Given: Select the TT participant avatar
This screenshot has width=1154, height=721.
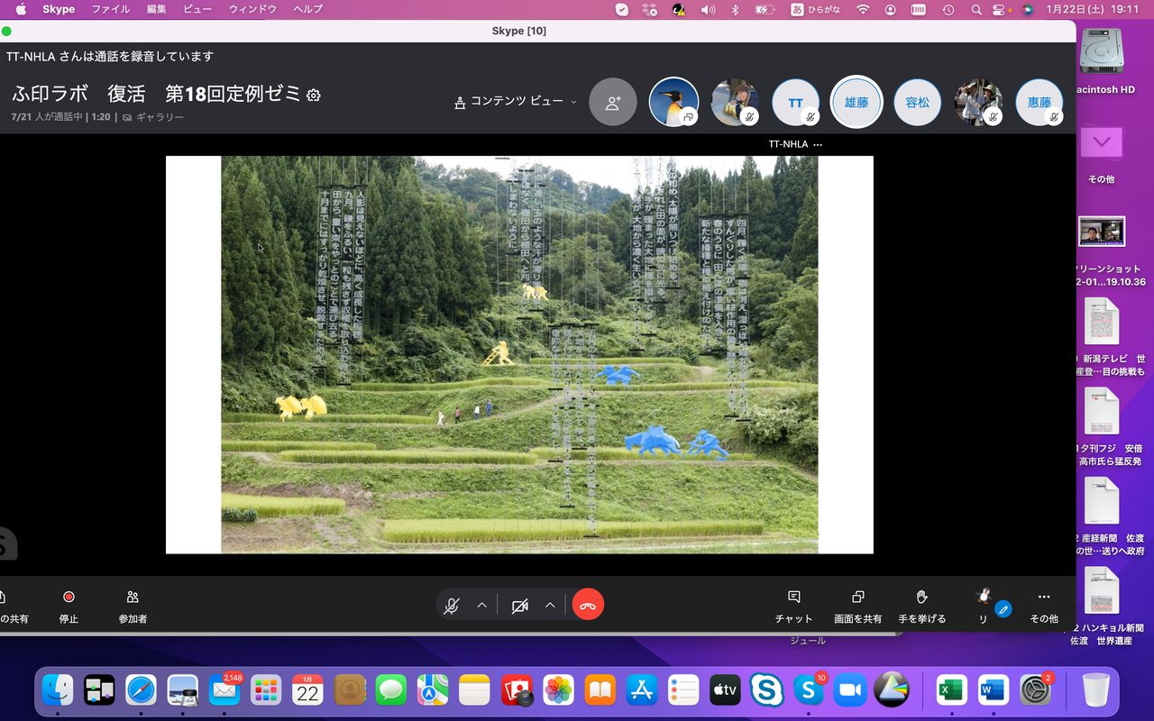Looking at the screenshot, I should [x=796, y=103].
